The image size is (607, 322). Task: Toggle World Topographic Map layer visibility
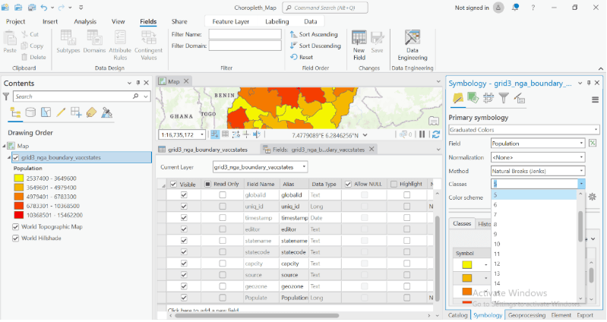tap(16, 227)
